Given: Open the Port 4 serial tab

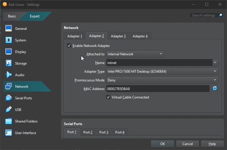Looking at the screenshot, I should click(x=120, y=132).
